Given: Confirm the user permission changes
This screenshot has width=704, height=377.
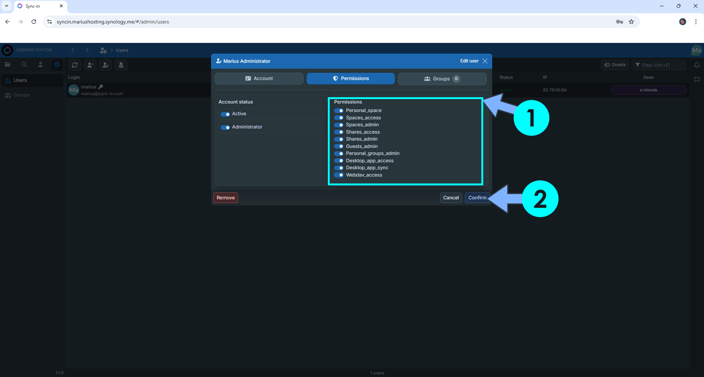Looking at the screenshot, I should [477, 197].
